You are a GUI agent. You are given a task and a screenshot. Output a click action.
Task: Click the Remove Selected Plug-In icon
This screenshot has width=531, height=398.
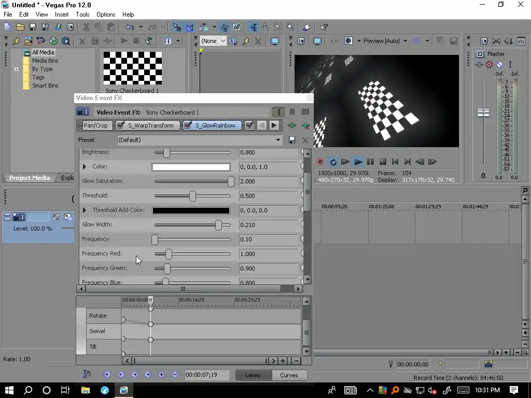tap(305, 125)
